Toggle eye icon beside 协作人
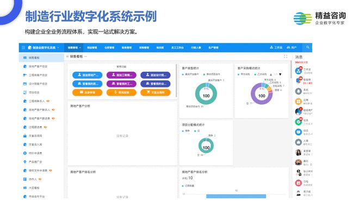Image resolution: width=359 pixels, height=202 pixels. [x=40, y=179]
